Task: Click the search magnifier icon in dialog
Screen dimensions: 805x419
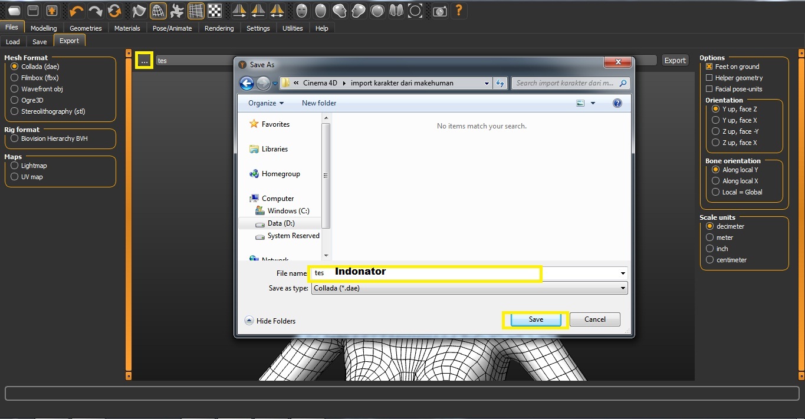Action: point(623,83)
